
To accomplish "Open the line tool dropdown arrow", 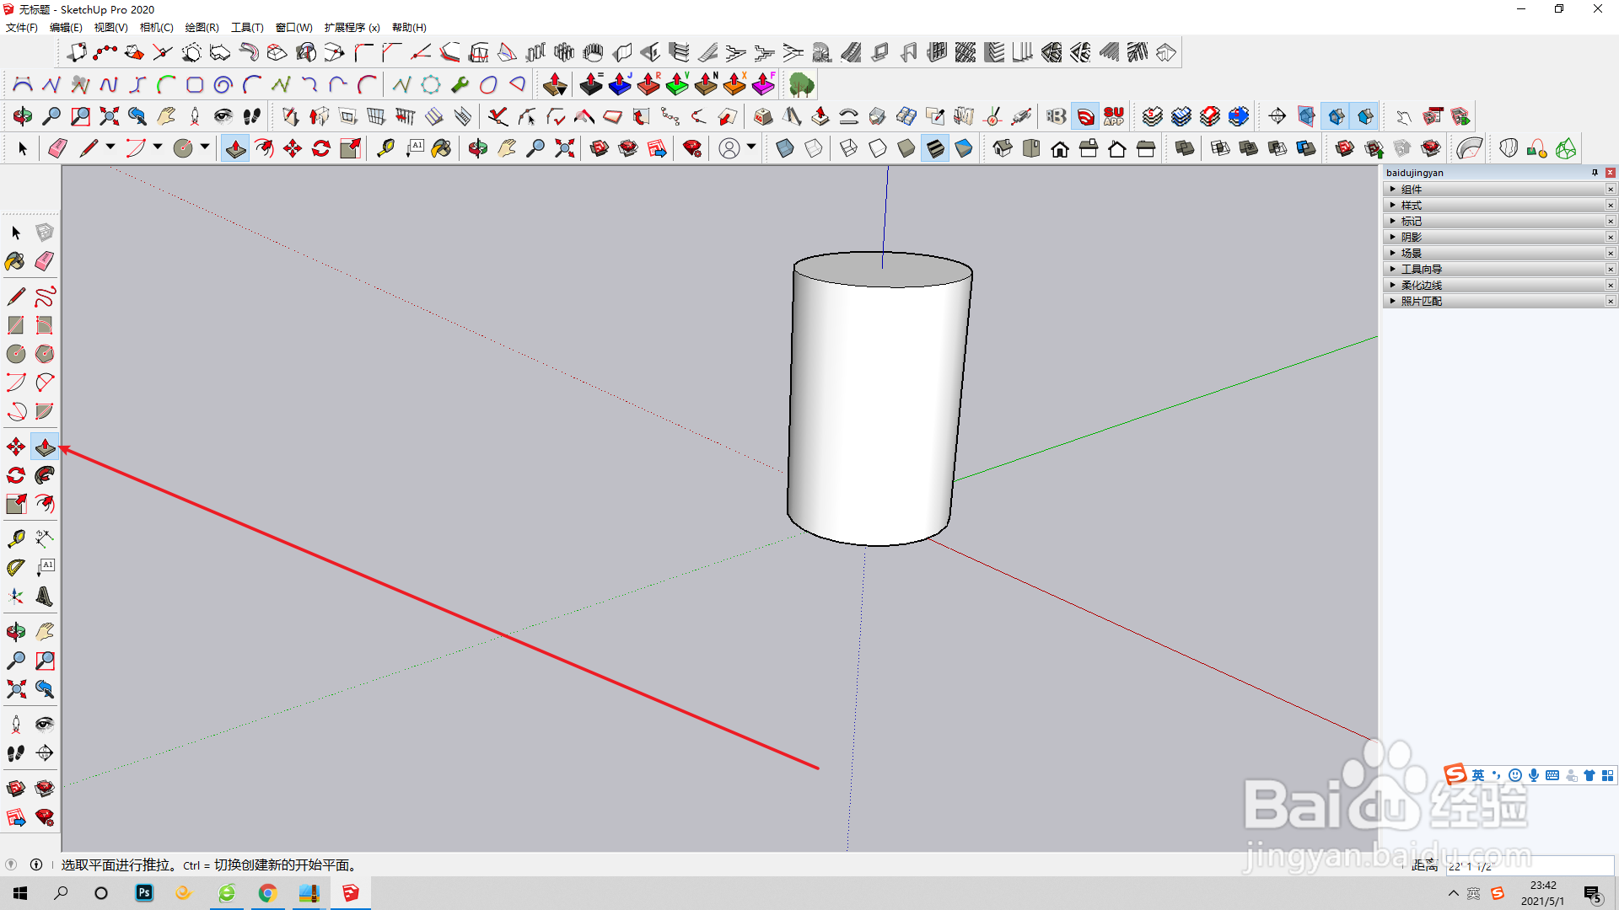I will tap(110, 147).
